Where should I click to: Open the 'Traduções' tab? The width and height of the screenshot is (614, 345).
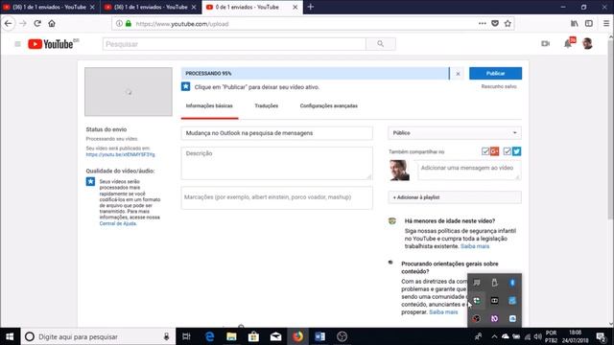pos(267,106)
